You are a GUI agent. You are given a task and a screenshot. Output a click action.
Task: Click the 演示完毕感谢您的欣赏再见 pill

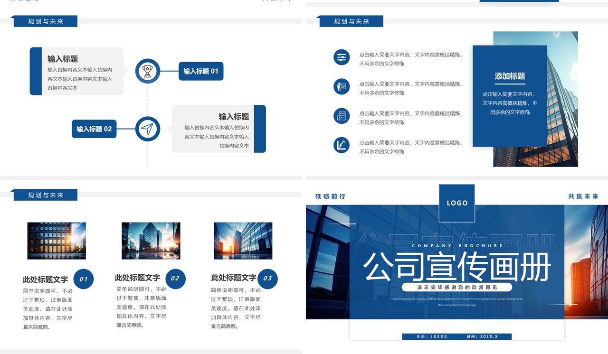(x=457, y=287)
